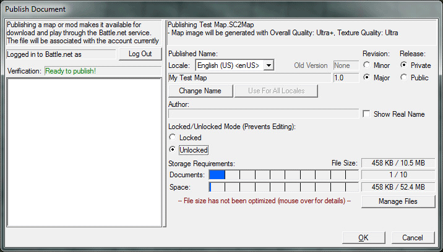This screenshot has width=443, height=252.
Task: Click the Log Out button
Action: tap(140, 54)
